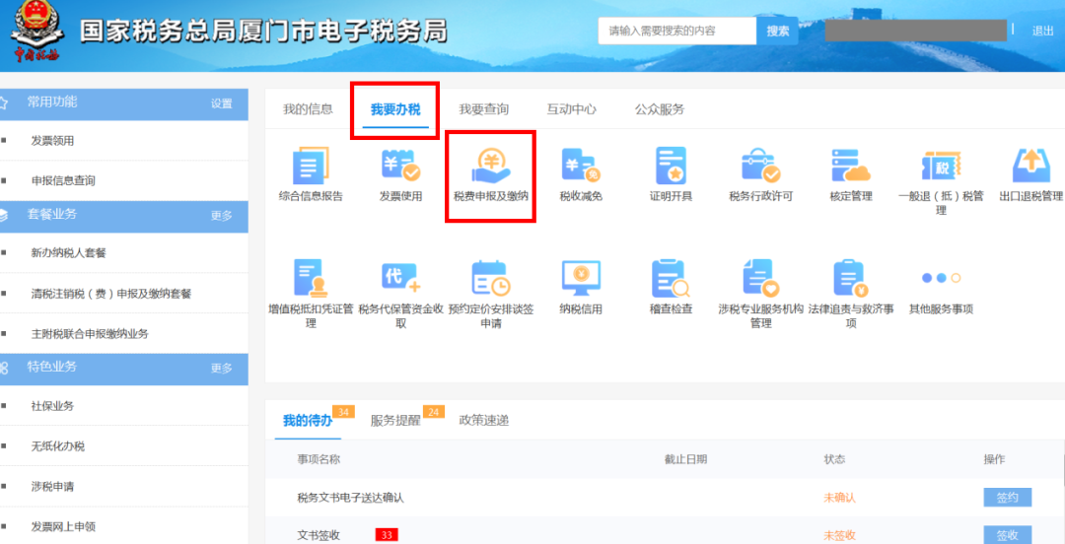Click 截止日期 column header

pos(685,459)
